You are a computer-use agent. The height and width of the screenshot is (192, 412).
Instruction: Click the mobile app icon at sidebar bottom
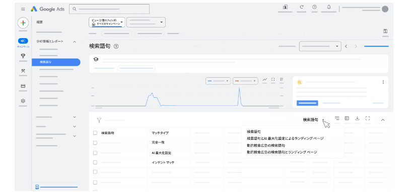point(37,187)
